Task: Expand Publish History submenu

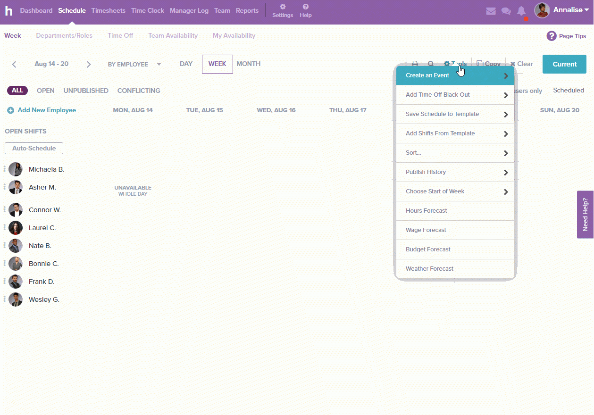Action: (x=455, y=172)
